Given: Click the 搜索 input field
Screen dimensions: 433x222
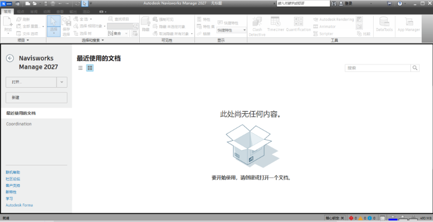Looking at the screenshot, I should click(x=377, y=67).
